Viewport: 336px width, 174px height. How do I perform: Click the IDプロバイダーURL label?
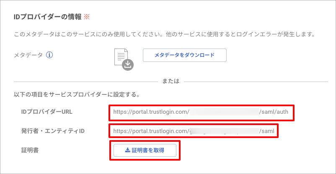[47, 112]
